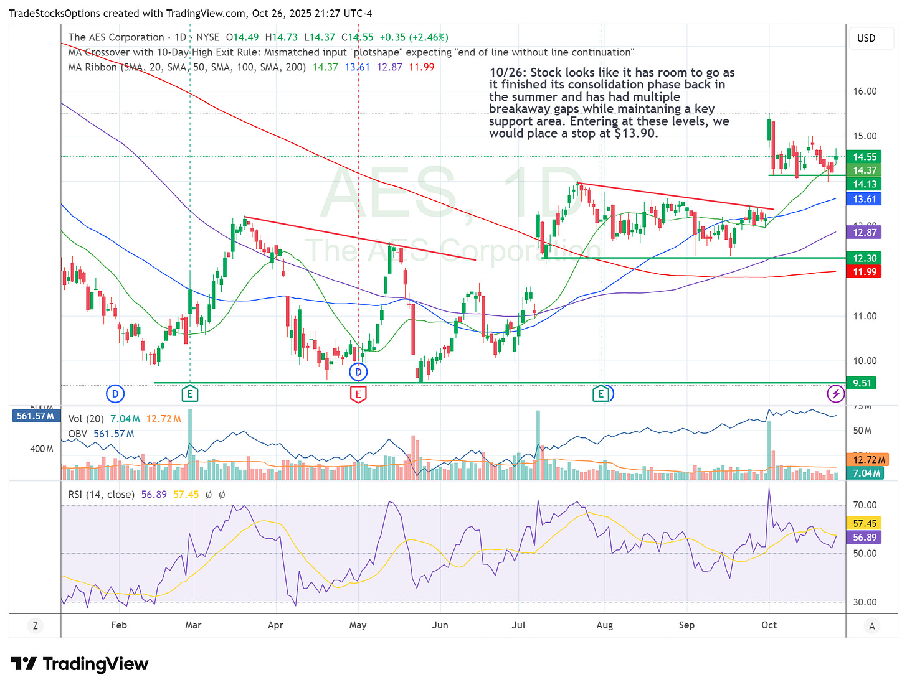
Task: Click the TradingView logo
Action: [x=80, y=664]
